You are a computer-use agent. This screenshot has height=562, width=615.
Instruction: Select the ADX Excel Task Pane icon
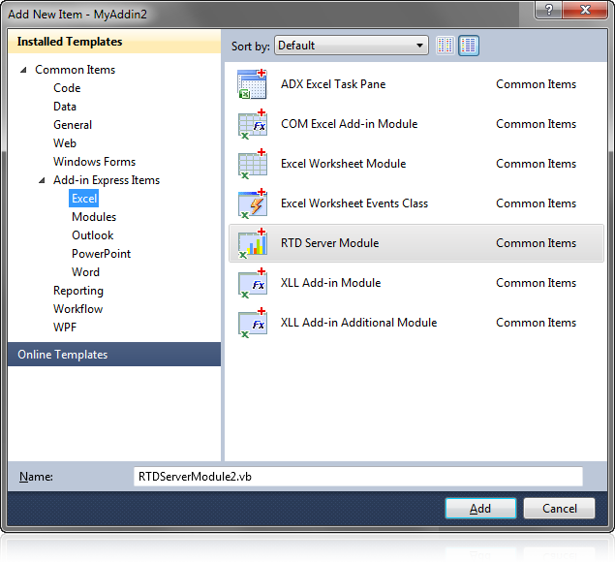tap(252, 84)
